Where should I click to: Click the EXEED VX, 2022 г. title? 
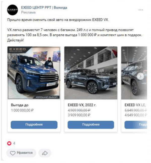coord(82,105)
